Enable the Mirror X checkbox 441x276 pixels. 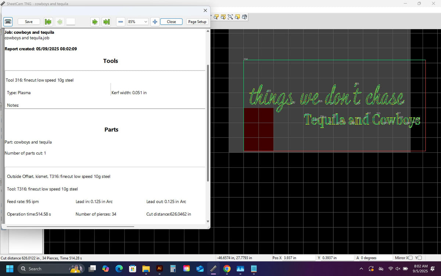(x=410, y=258)
